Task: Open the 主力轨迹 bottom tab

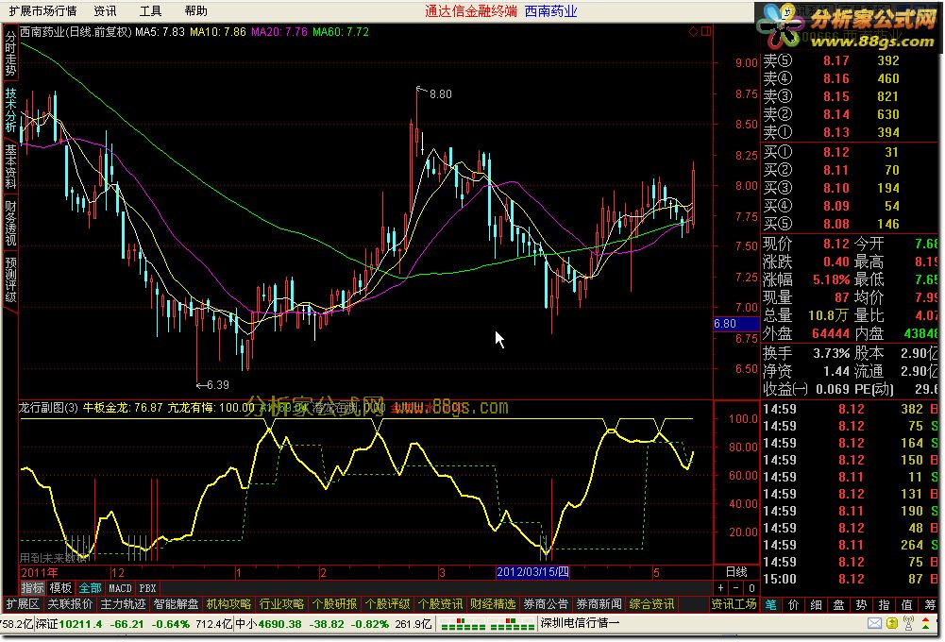Action: tap(123, 604)
